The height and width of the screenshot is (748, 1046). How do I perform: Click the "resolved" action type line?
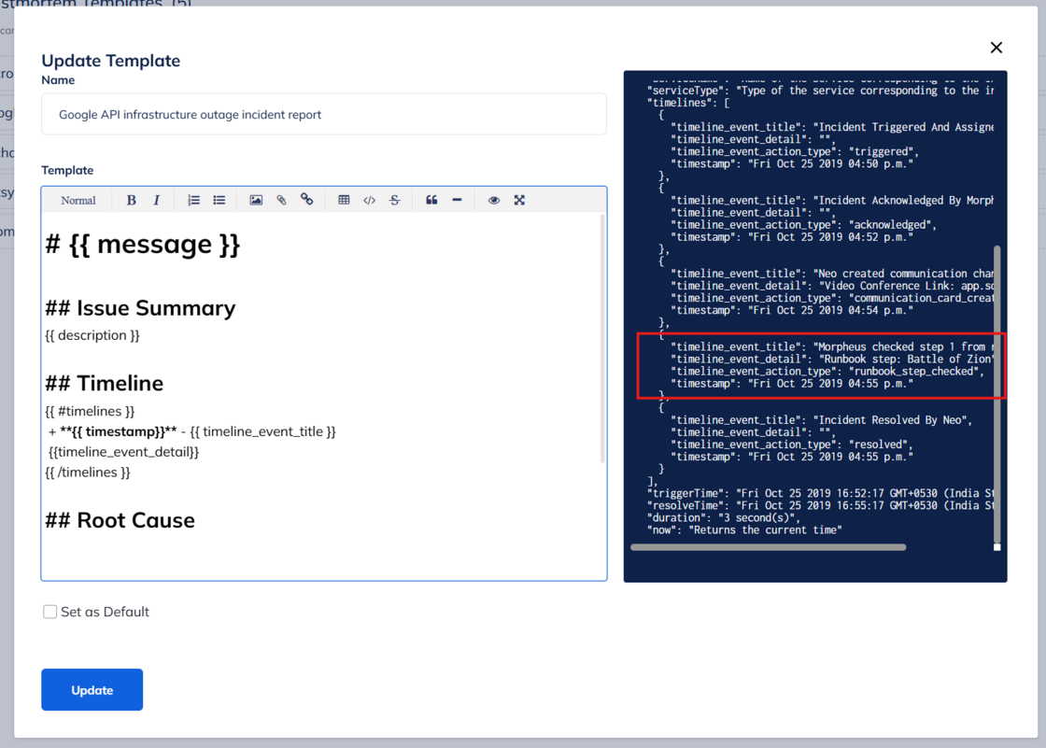point(792,445)
